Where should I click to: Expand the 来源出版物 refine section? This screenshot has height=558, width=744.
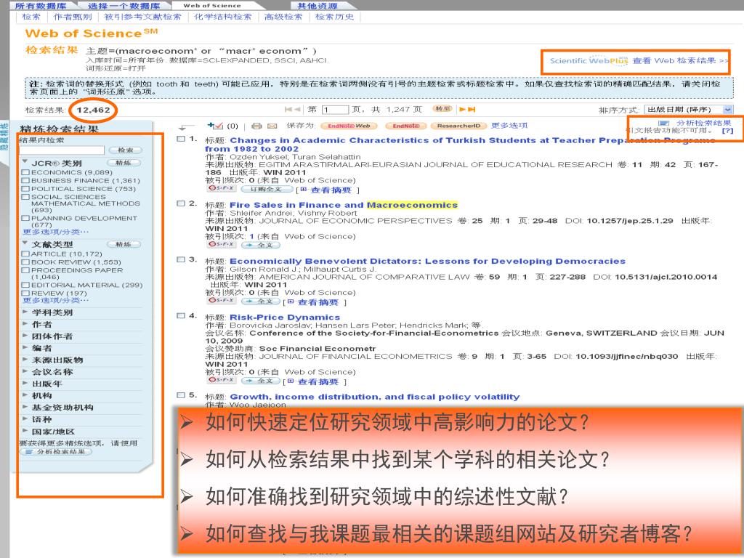point(25,359)
